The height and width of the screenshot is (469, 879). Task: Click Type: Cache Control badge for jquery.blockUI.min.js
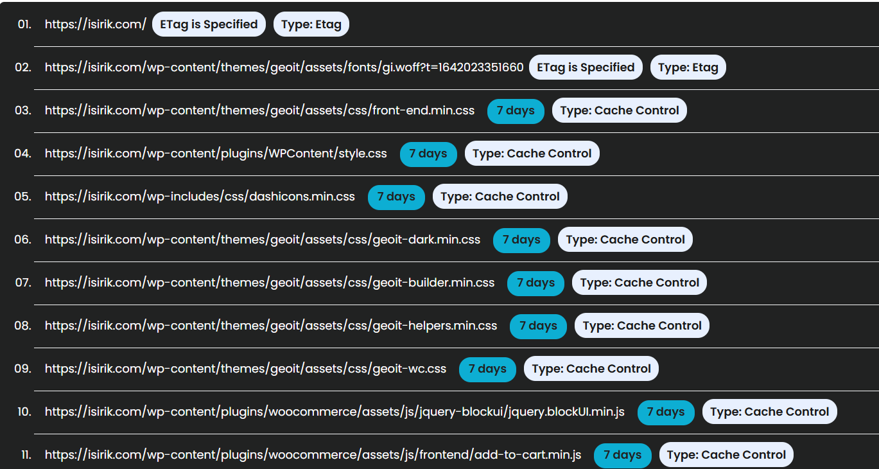[x=770, y=412]
